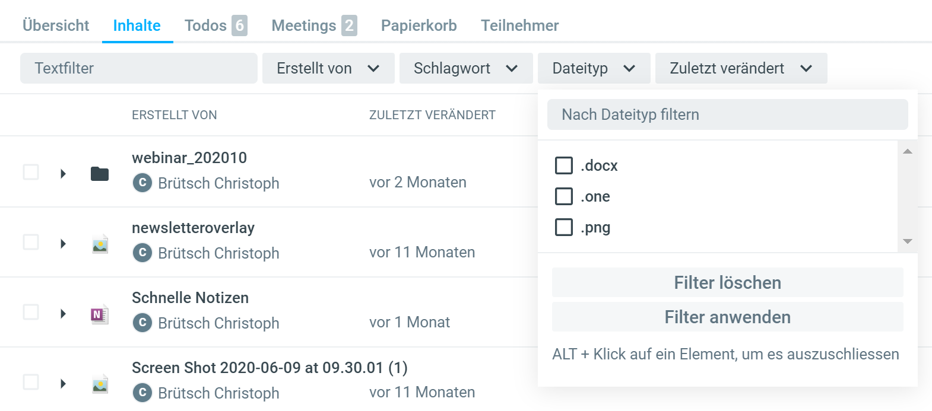Image resolution: width=932 pixels, height=411 pixels.
Task: Expand the webinar_202010 row
Action: click(63, 174)
